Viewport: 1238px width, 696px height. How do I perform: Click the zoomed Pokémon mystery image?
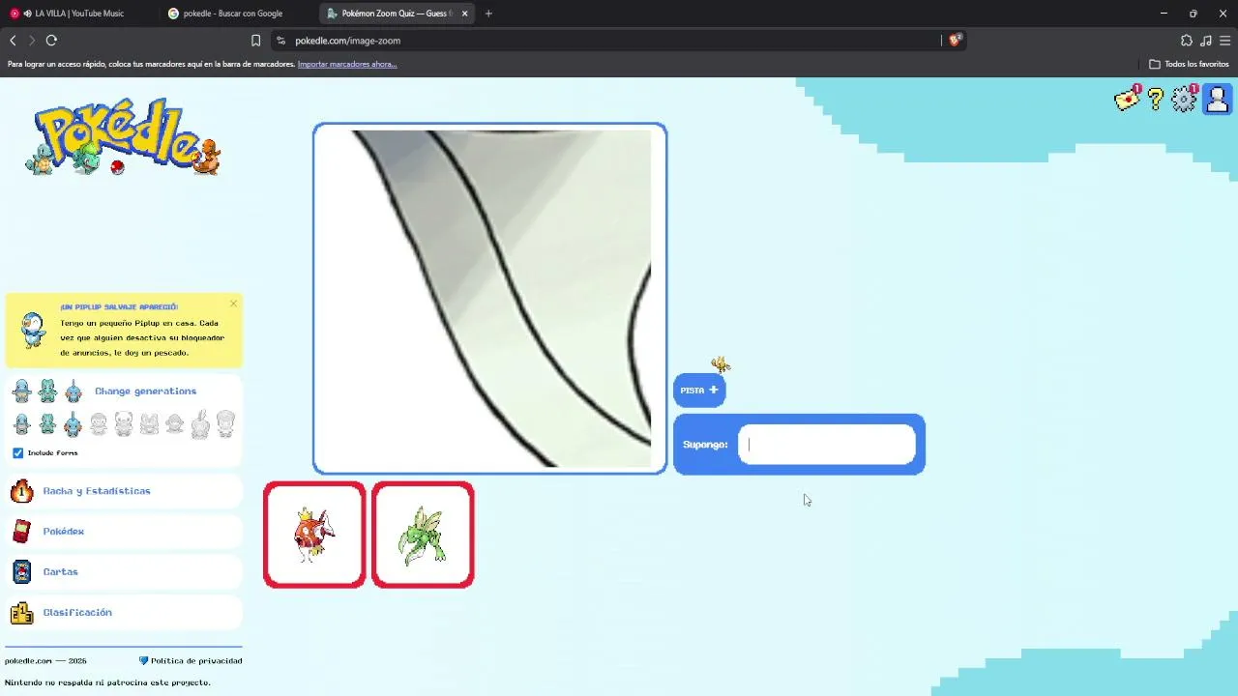tap(490, 299)
